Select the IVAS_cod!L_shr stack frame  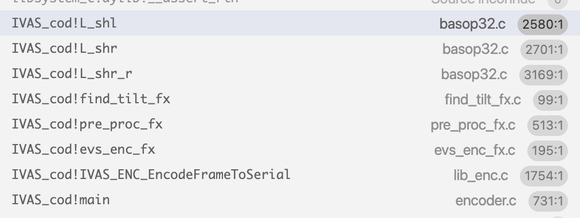point(290,49)
